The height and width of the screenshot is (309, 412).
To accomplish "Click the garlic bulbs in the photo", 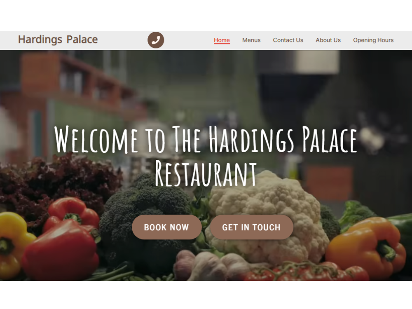I will click(x=205, y=265).
